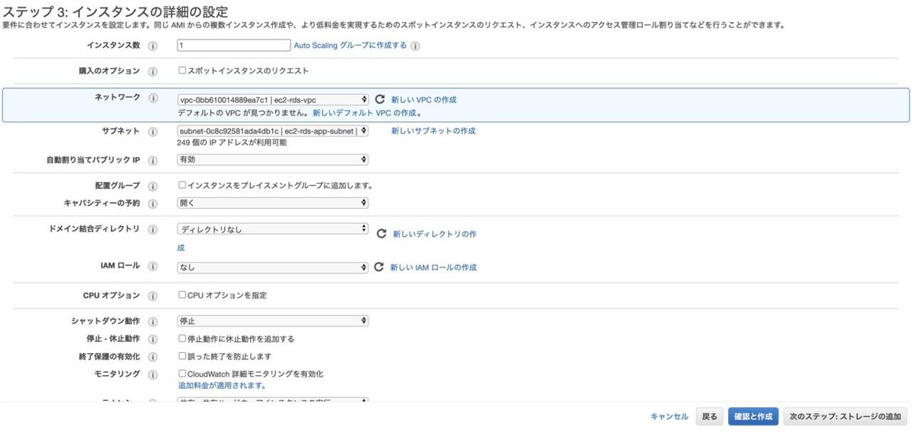This screenshot has width=912, height=432.
Task: Click info icon next to サブネット
Action: point(153,131)
